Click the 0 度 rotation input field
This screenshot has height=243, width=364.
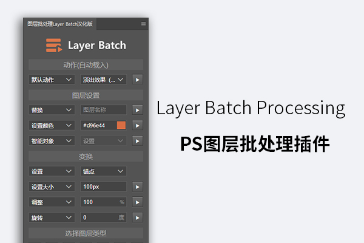(x=103, y=217)
